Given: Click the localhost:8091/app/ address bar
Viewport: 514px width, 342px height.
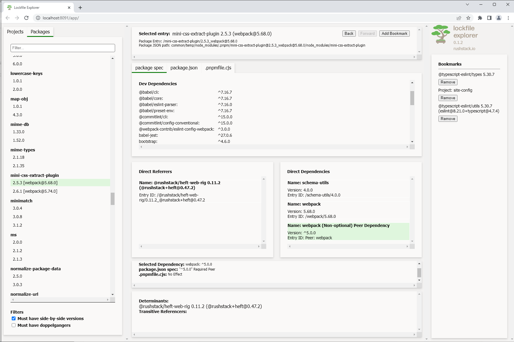Looking at the screenshot, I should pos(61,18).
